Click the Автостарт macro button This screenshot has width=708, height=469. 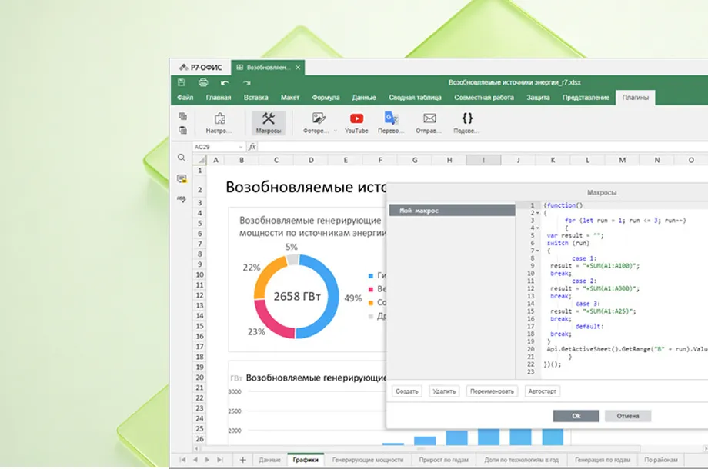coord(543,391)
